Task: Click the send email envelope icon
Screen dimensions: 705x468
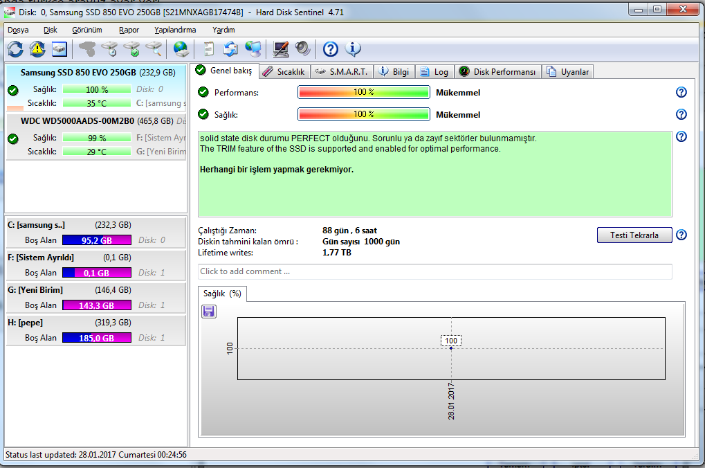Action: coord(231,49)
